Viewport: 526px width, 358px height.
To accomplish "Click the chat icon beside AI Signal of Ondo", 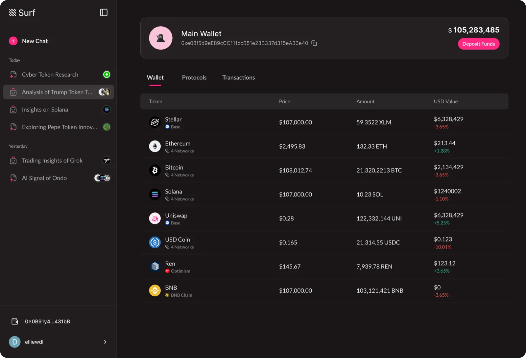I will point(13,178).
